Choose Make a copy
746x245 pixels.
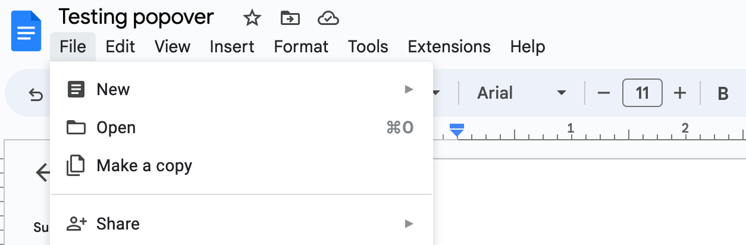[144, 166]
